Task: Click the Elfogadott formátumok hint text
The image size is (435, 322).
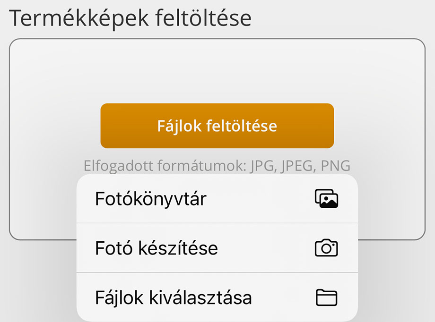Action: click(x=217, y=166)
